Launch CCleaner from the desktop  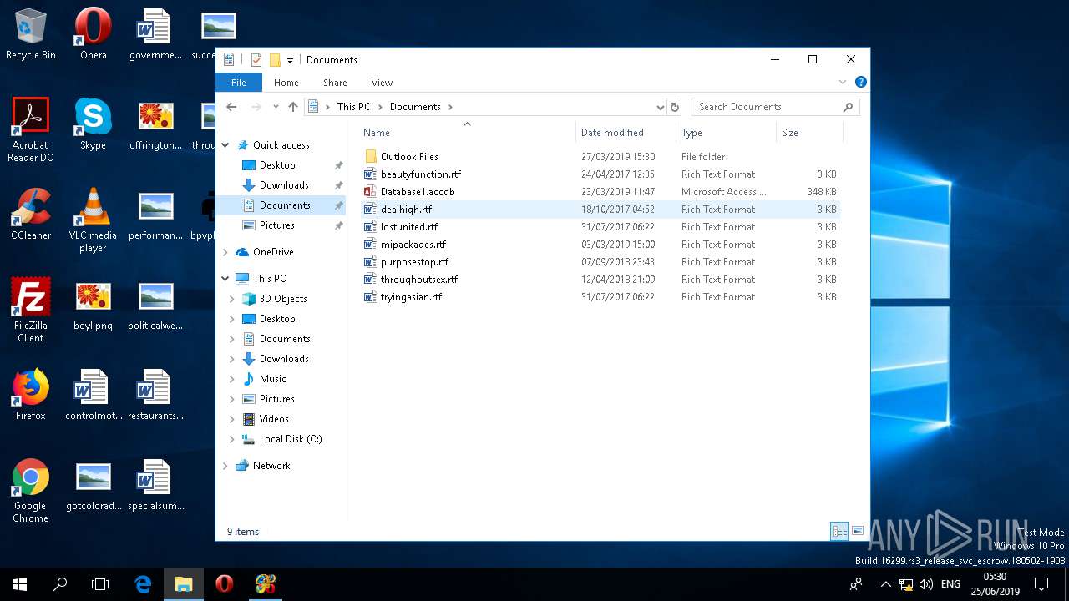coord(31,215)
